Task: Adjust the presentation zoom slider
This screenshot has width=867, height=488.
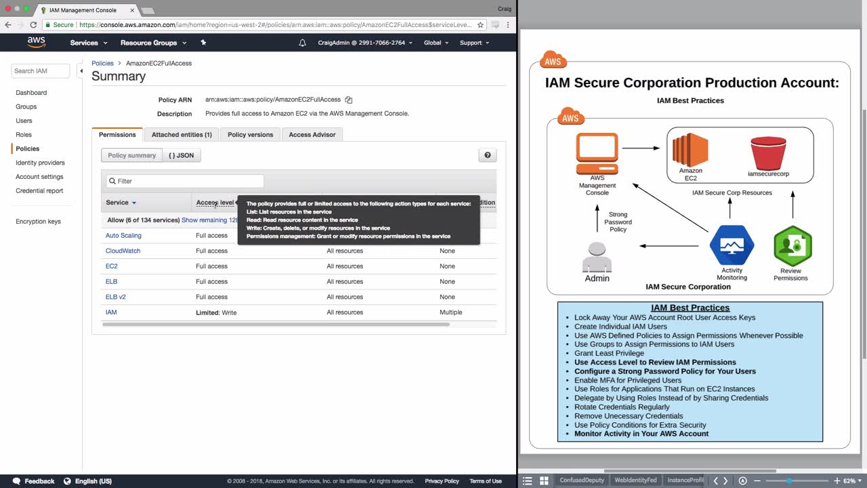Action: click(x=797, y=481)
